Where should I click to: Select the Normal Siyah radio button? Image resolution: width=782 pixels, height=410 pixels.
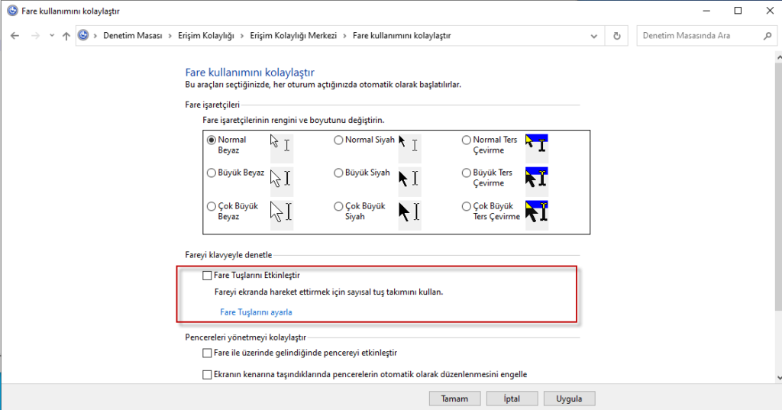pyautogui.click(x=338, y=140)
